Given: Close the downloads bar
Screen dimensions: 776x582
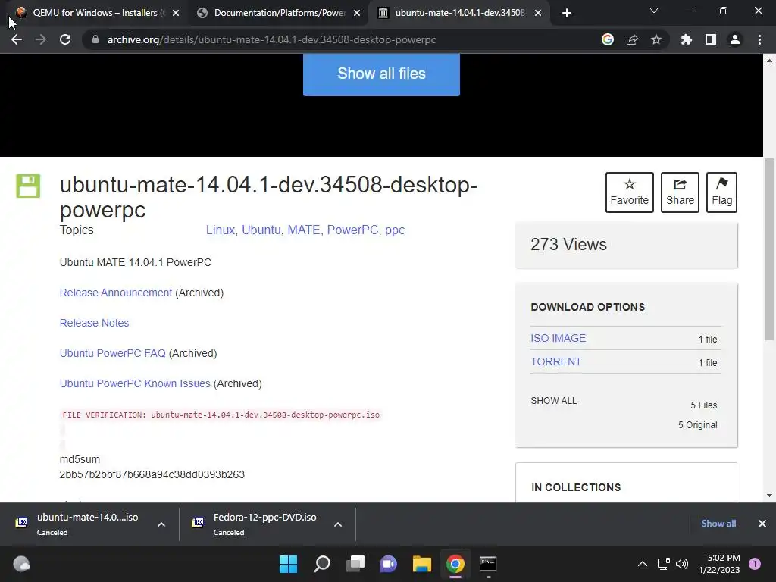Looking at the screenshot, I should [762, 524].
